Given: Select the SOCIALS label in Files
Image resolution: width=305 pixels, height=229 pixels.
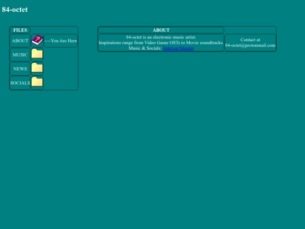Looking at the screenshot, I should pos(20,83).
